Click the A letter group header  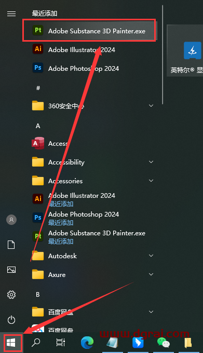click(38, 125)
